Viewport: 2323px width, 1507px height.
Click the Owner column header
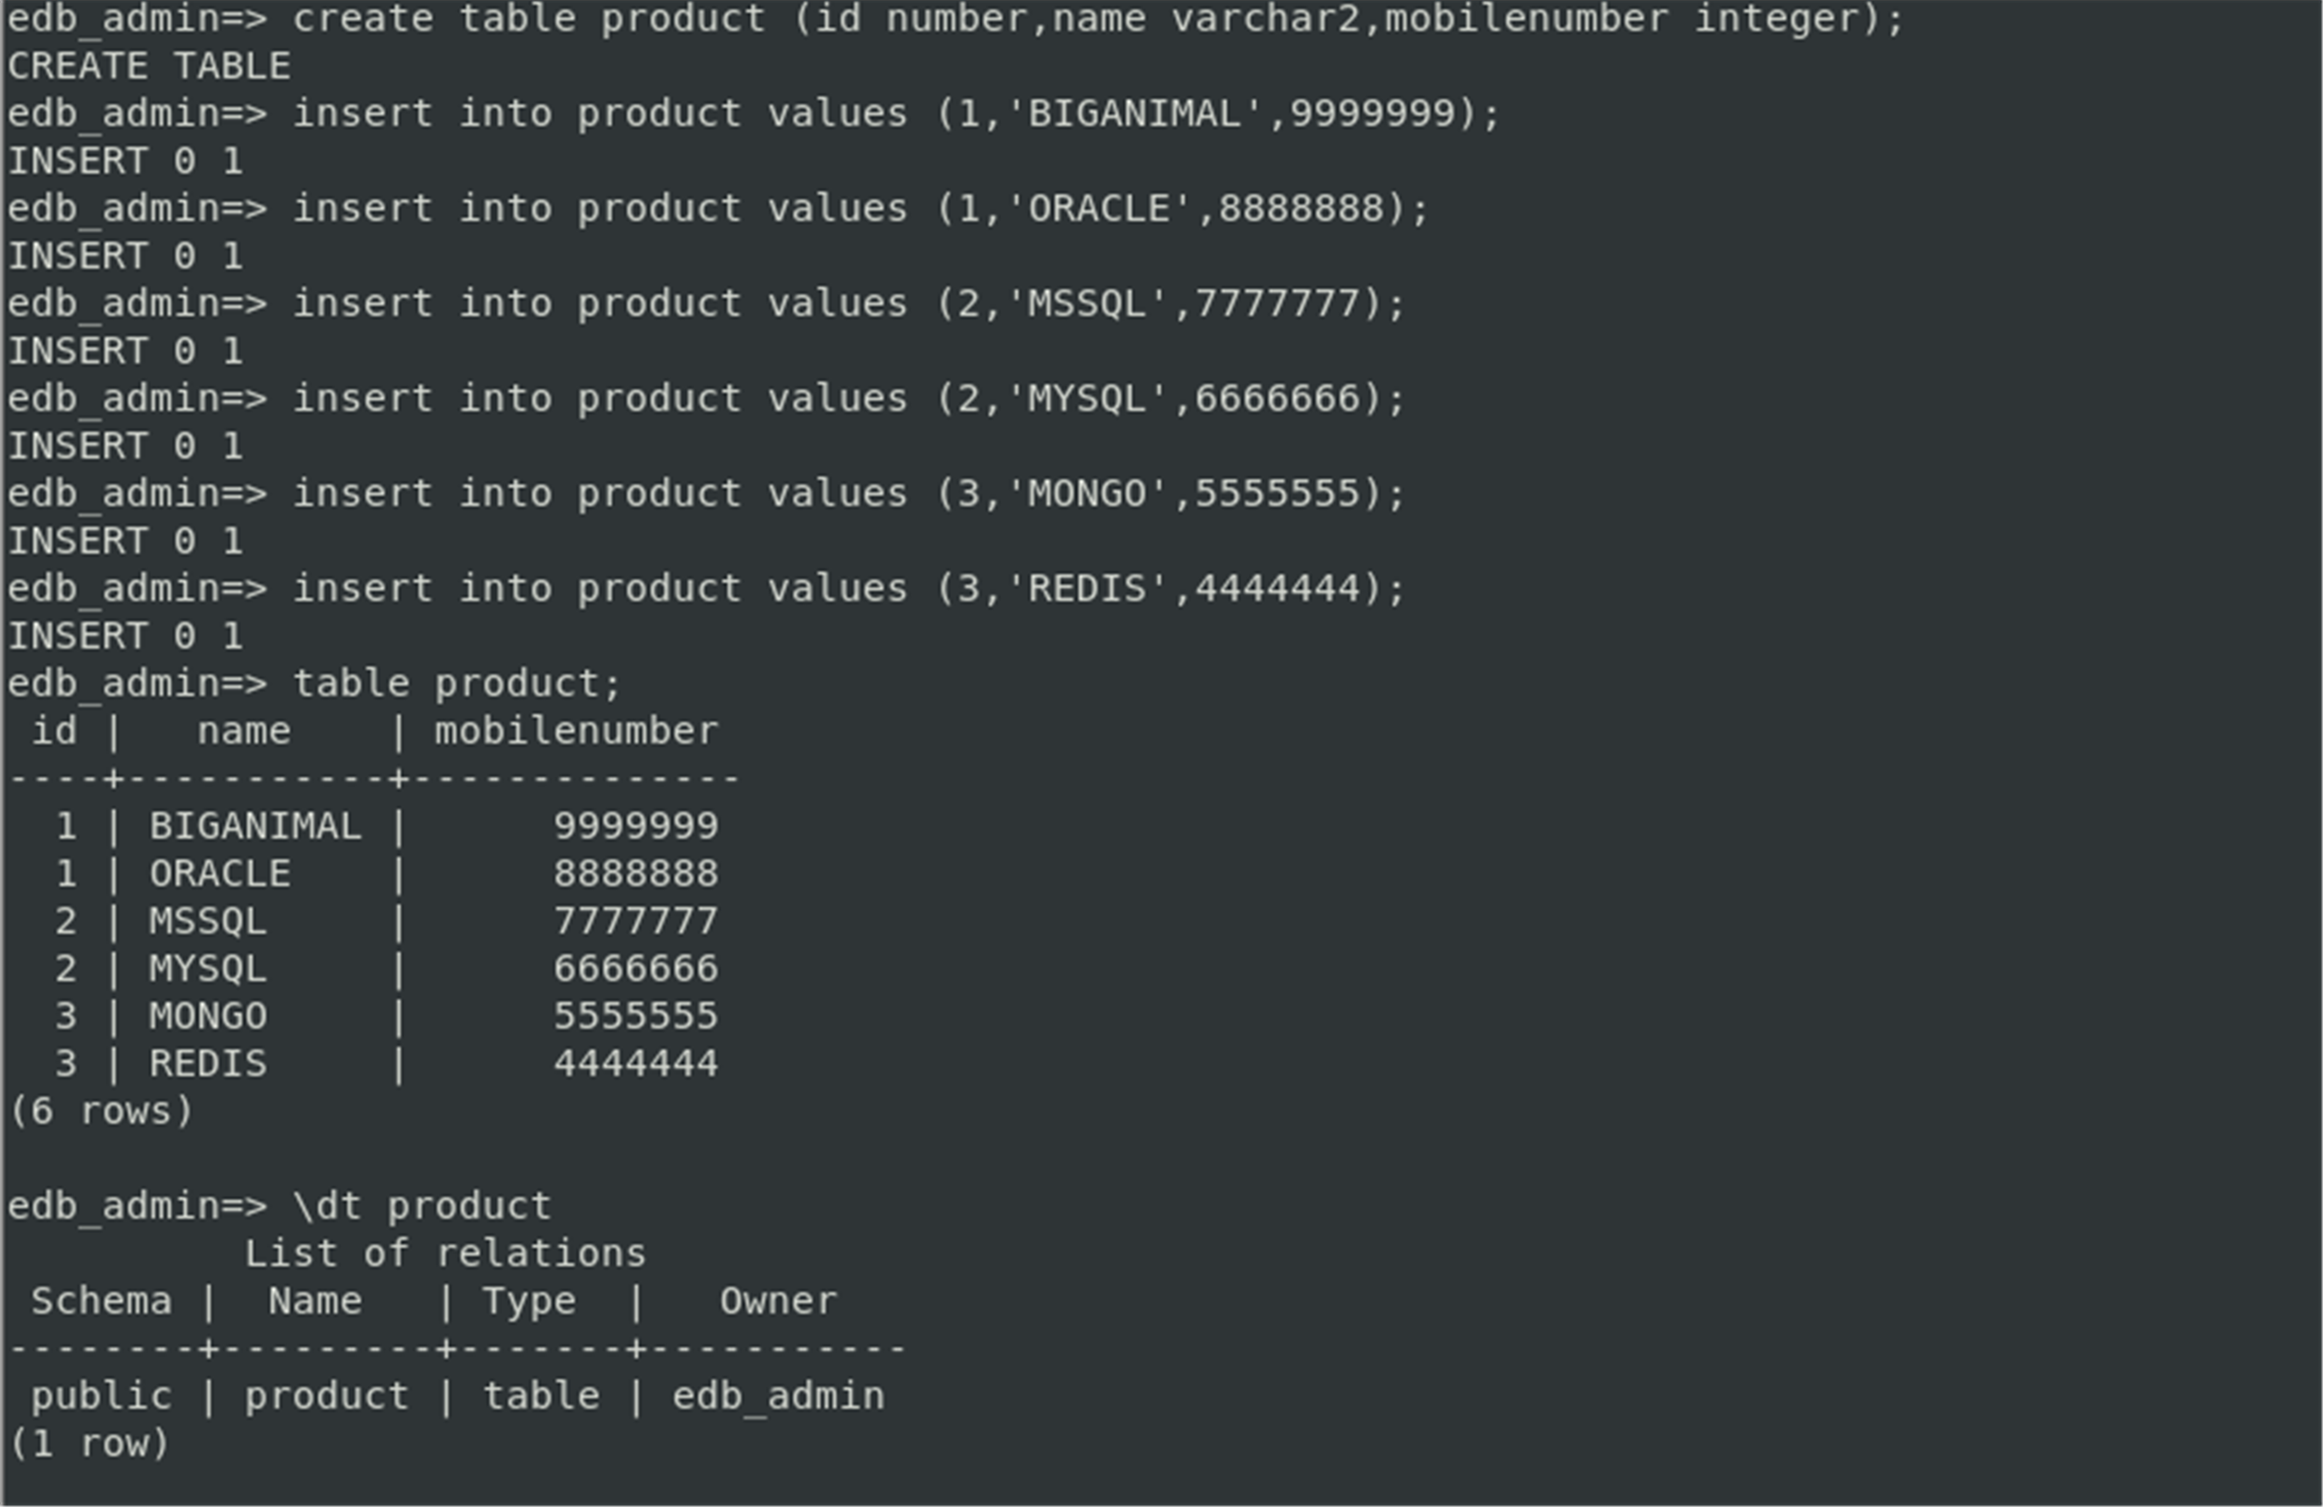[778, 1301]
